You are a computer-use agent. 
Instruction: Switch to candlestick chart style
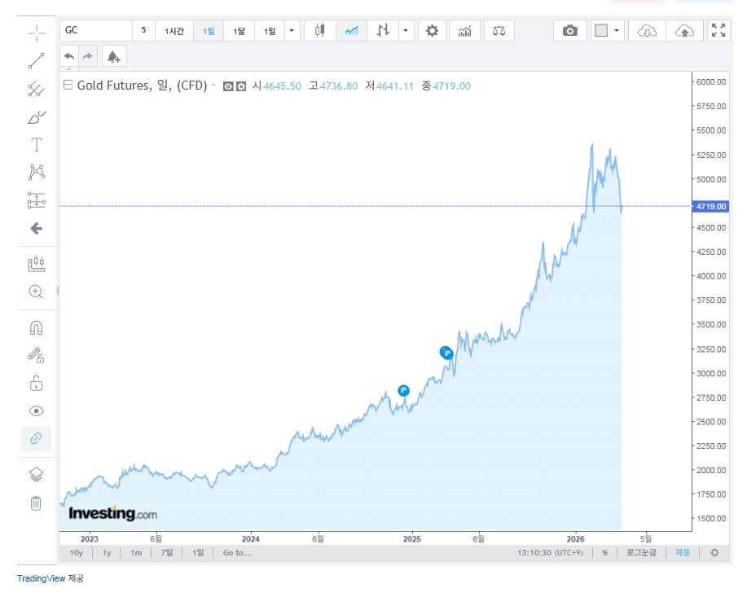[x=319, y=30]
